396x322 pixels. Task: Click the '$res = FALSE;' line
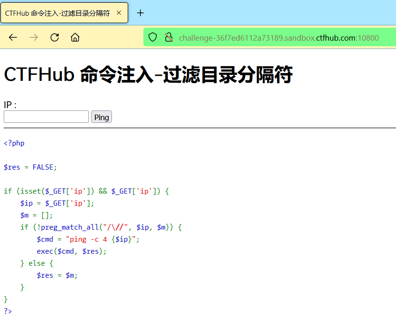(31, 167)
